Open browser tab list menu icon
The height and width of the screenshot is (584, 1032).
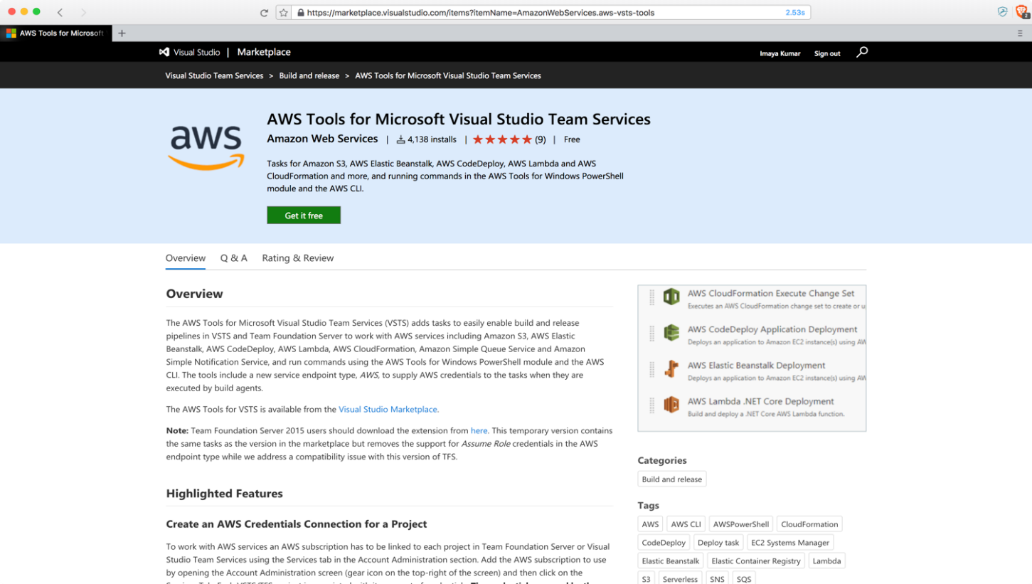click(x=1020, y=33)
